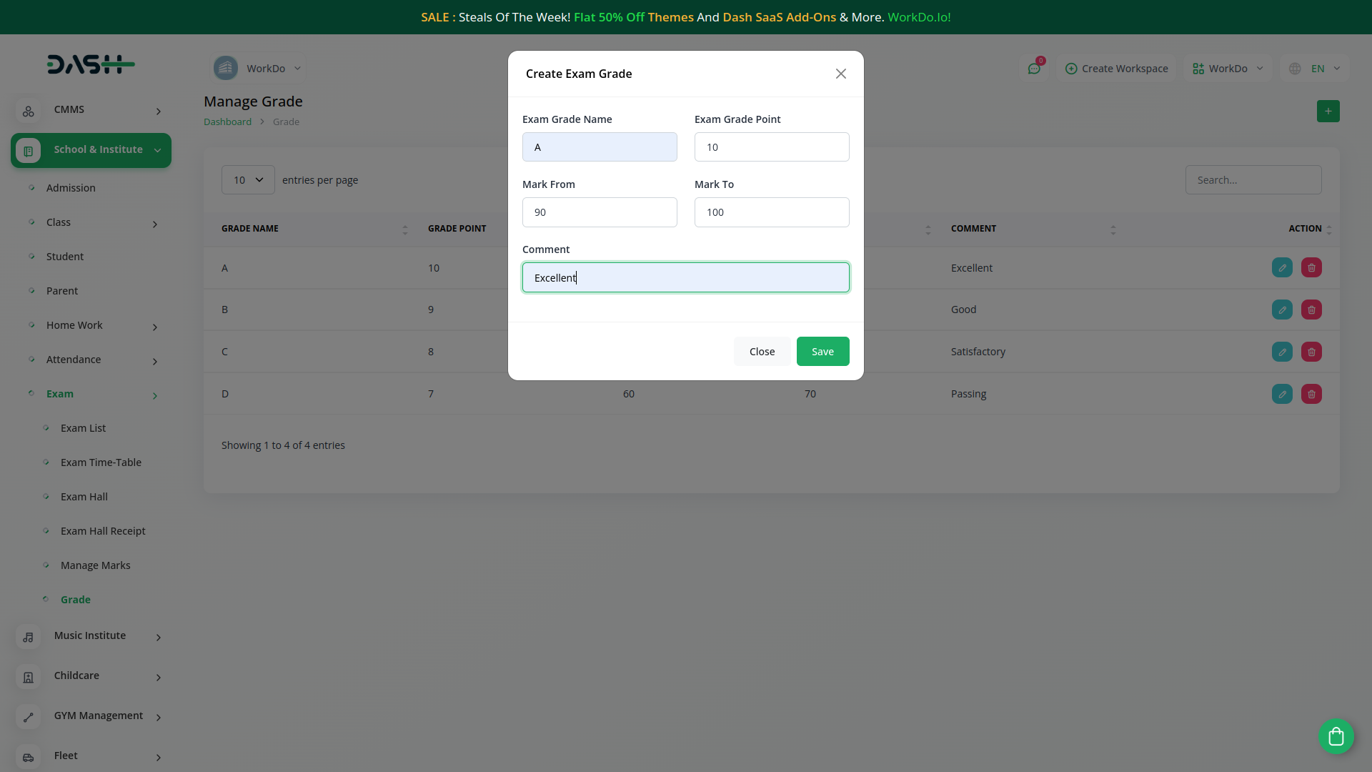Open Manage Marks menu item
Screen dimensions: 1372x772
(x=95, y=565)
